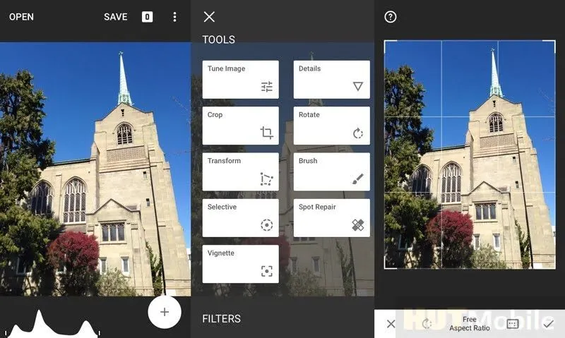The image size is (565, 338).
Task: Select the Spot Repair tool
Action: pos(331,217)
